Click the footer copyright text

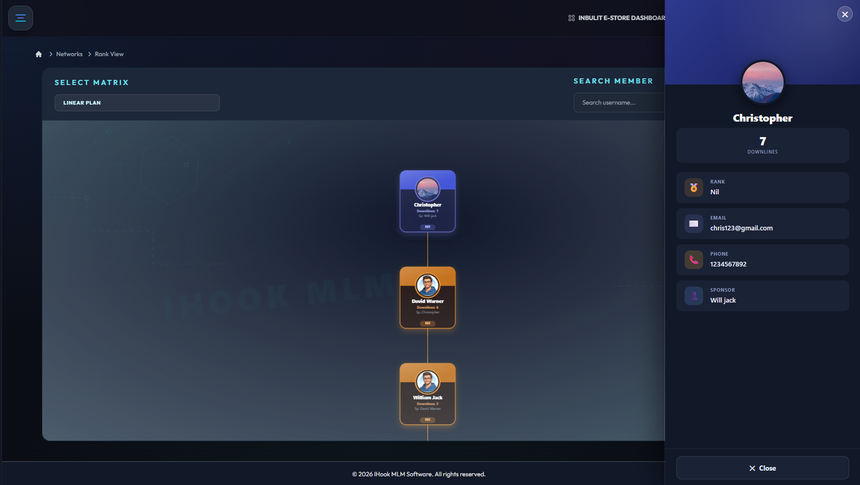(419, 474)
